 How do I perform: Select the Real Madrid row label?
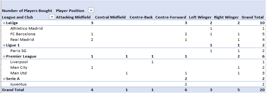(x=22, y=39)
